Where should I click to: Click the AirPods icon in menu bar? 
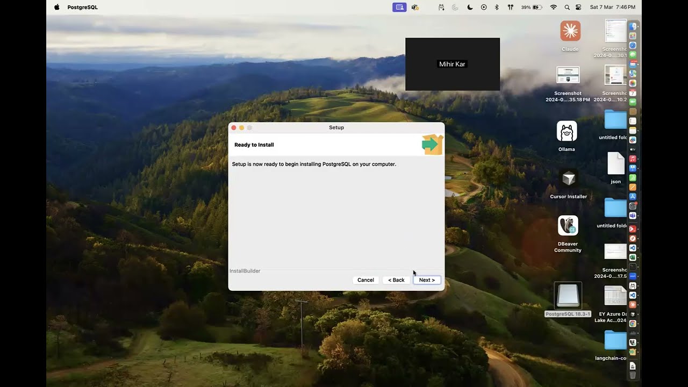click(x=510, y=7)
